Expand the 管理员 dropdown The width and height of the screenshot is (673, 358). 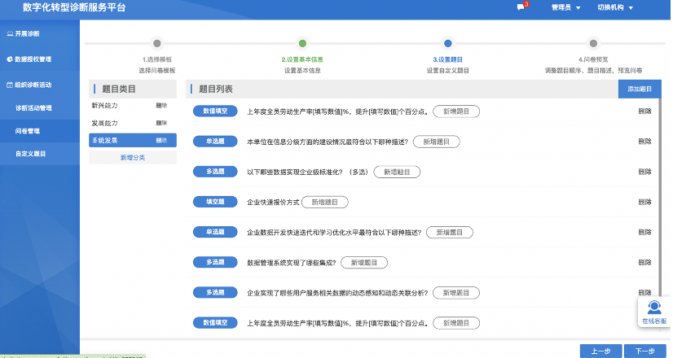coord(565,7)
